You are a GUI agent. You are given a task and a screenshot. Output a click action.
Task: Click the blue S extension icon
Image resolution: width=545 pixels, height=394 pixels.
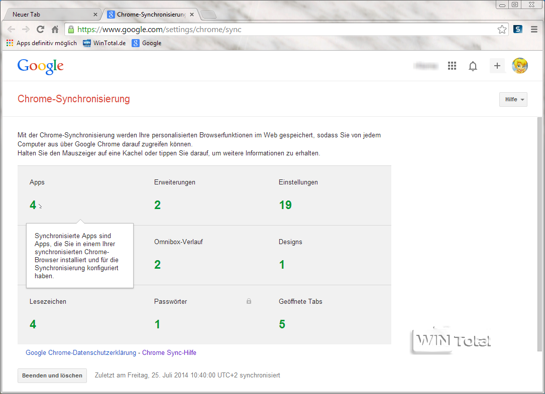pos(518,30)
